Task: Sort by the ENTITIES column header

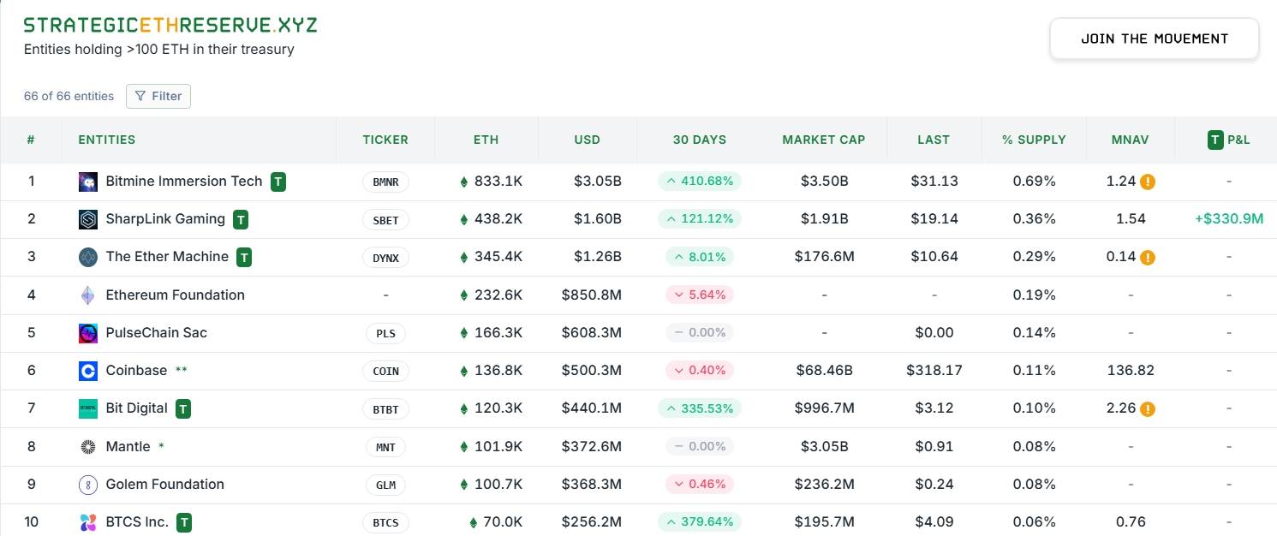Action: click(107, 140)
